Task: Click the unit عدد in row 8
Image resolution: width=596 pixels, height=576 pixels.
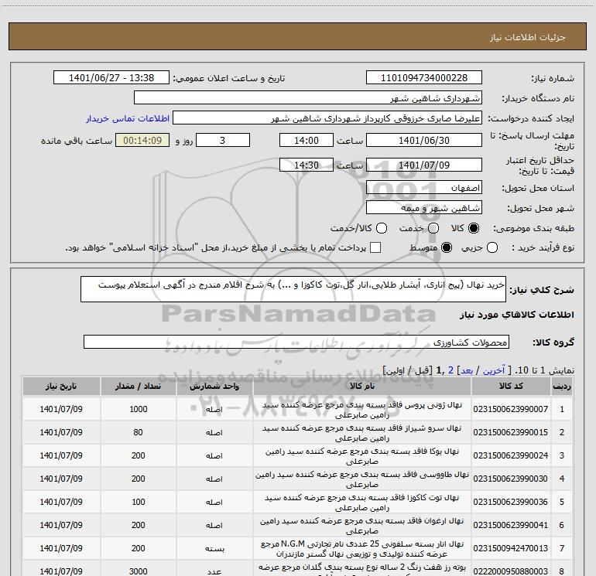Action: [214, 571]
